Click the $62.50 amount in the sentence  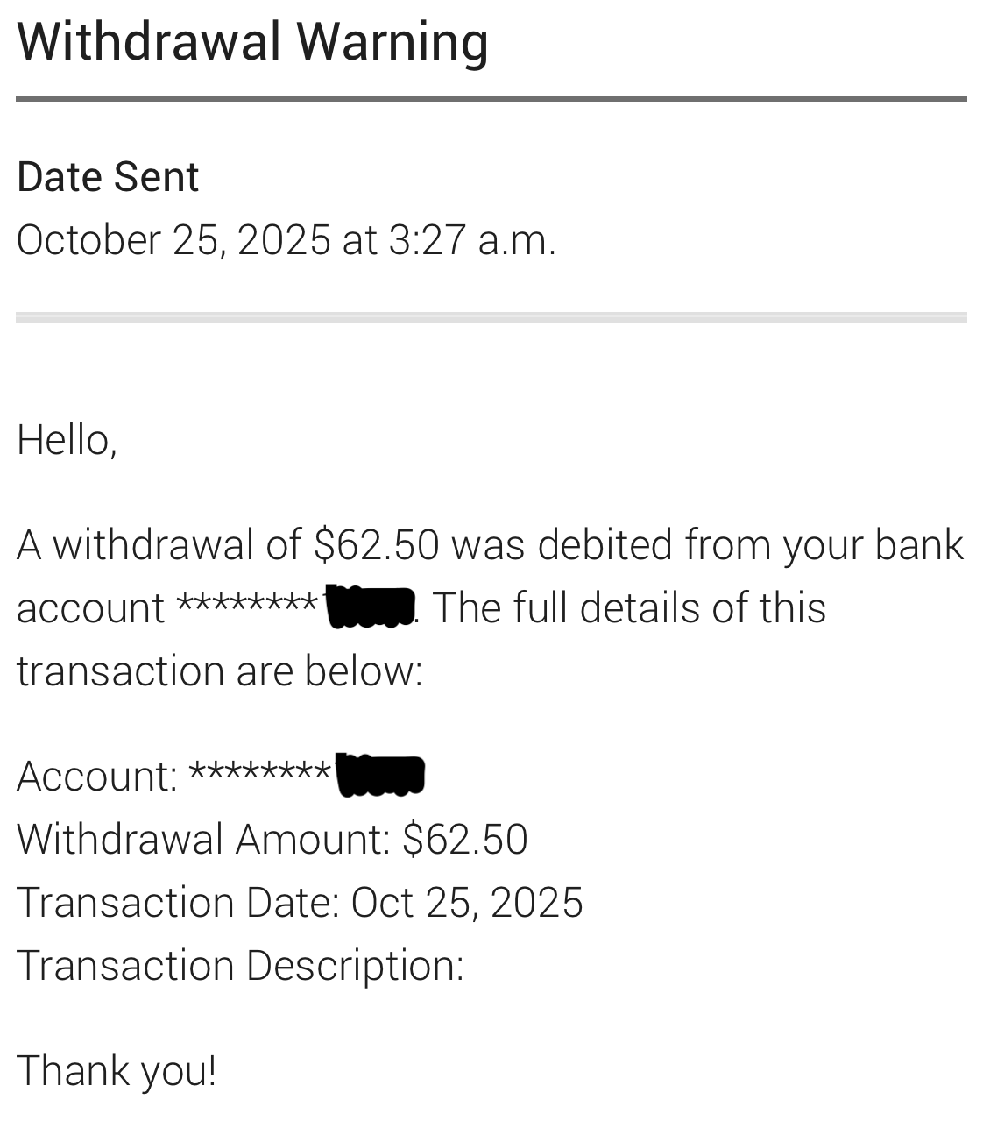pyautogui.click(x=377, y=544)
